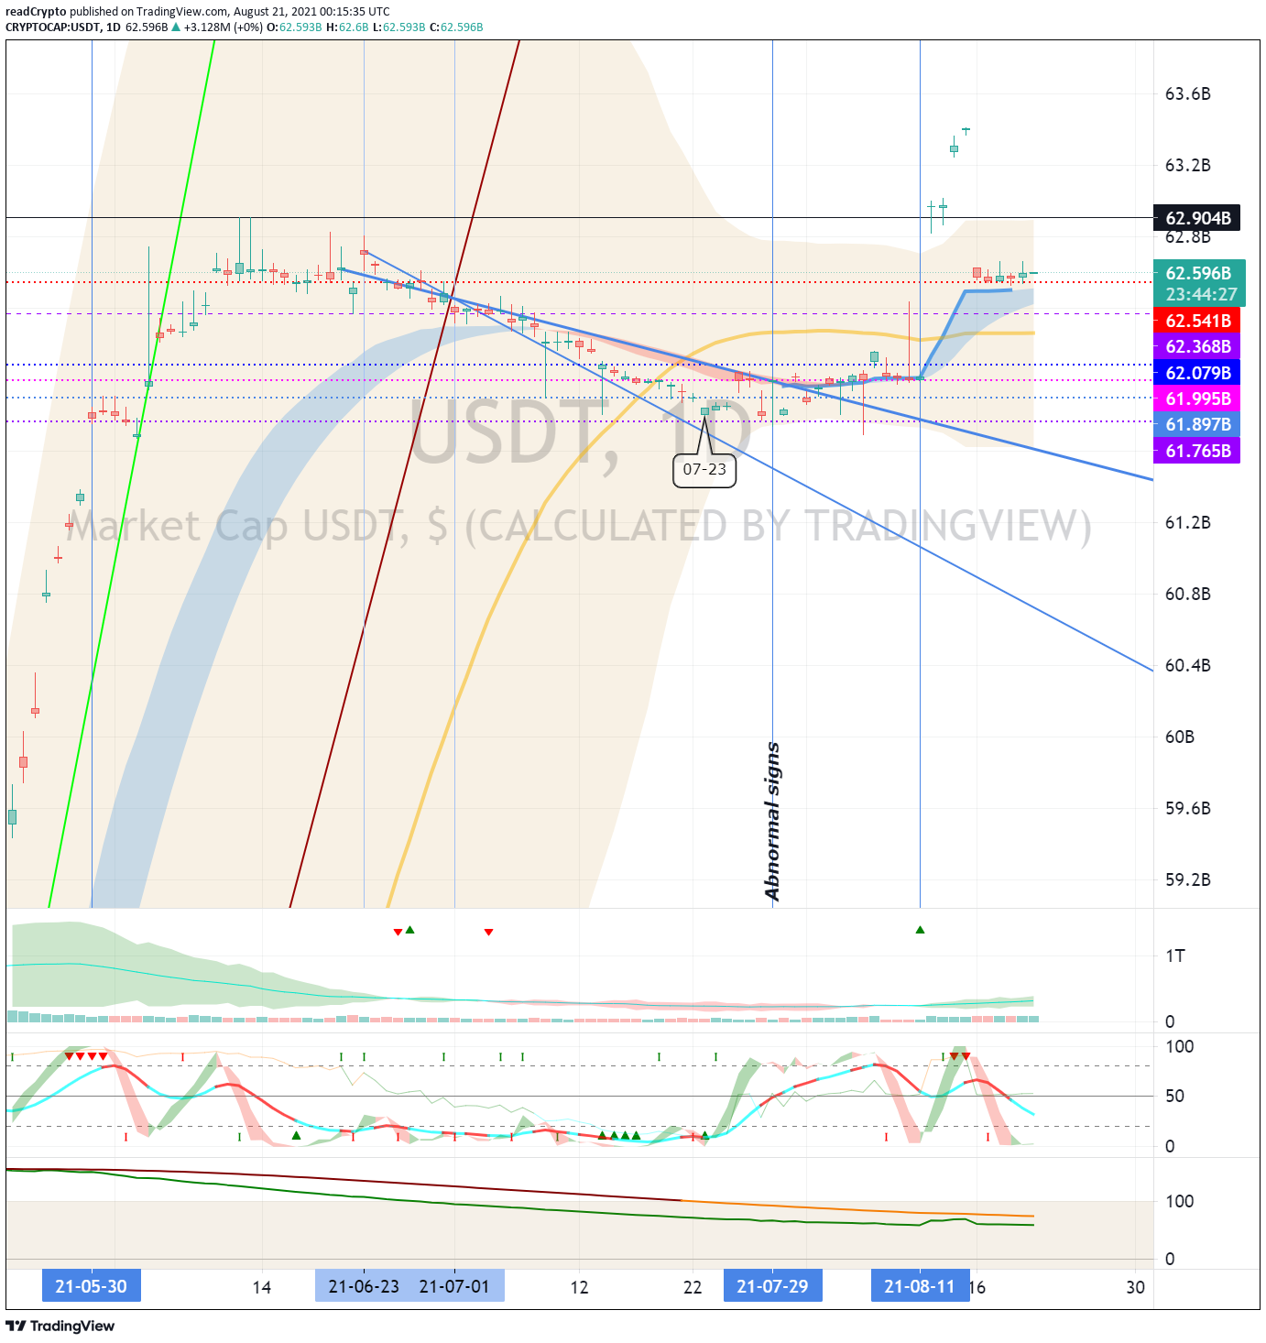Click the red 62.541B price label
Screen dimensions: 1266x1343
[1197, 321]
